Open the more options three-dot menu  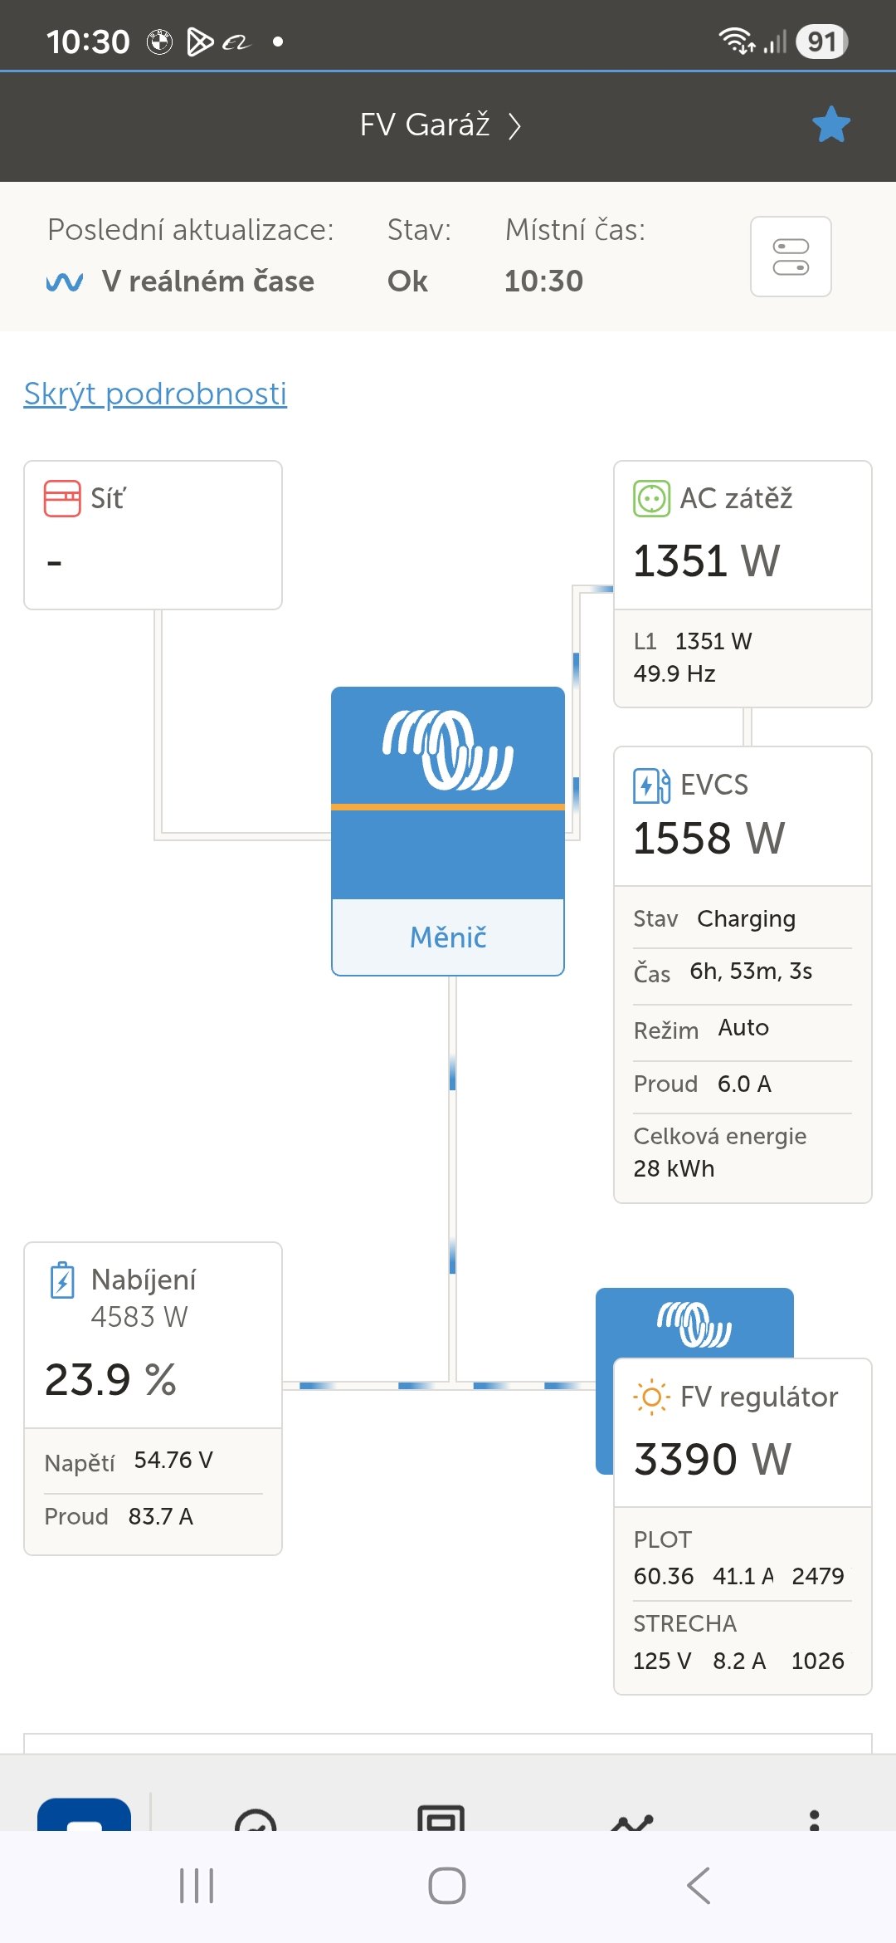point(814,1818)
